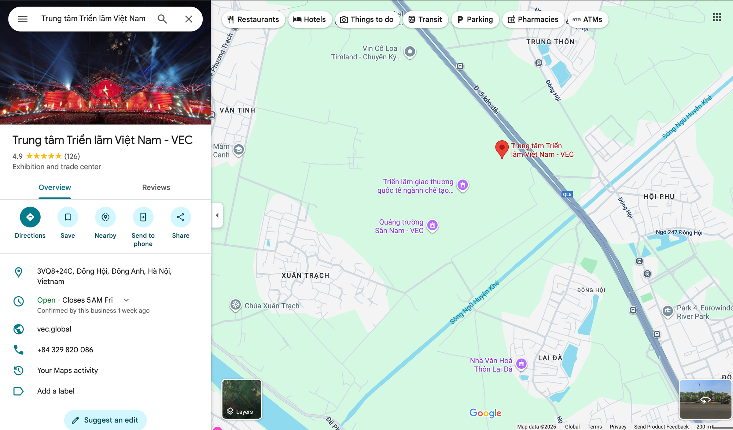Send this place to phone
Image resolution: width=733 pixels, height=430 pixels.
(143, 217)
